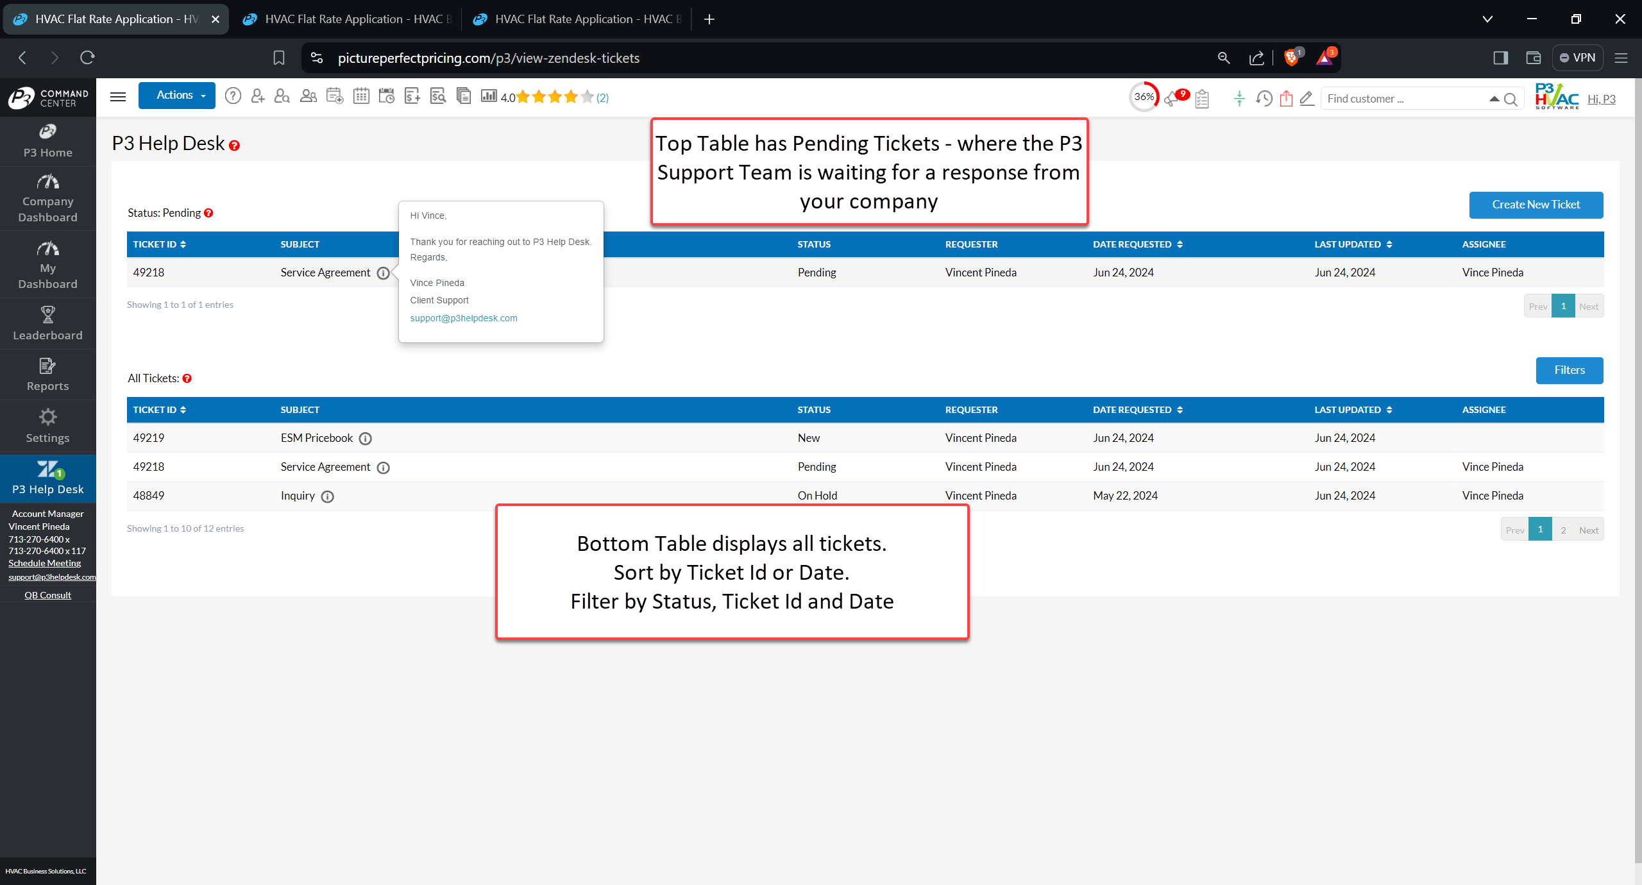Click the Schedule Meeting link
Image resolution: width=1642 pixels, height=885 pixels.
point(45,563)
